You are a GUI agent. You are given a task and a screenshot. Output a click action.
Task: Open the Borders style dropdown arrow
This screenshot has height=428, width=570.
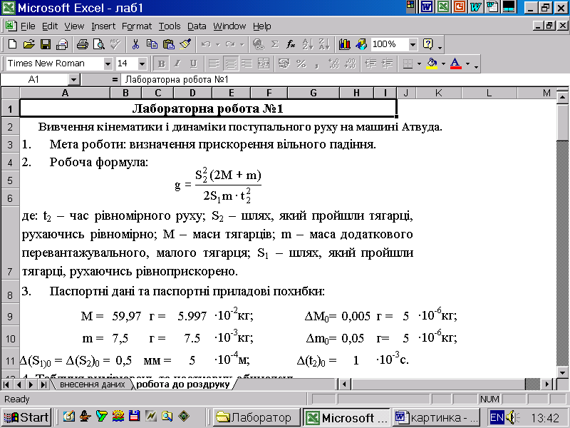pyautogui.click(x=419, y=64)
